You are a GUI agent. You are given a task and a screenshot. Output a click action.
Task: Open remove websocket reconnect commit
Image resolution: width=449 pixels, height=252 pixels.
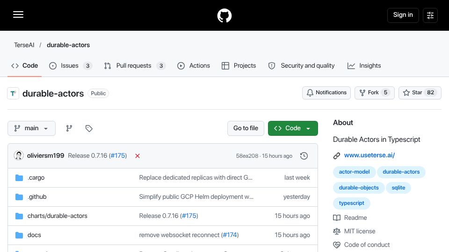pyautogui.click(x=179, y=235)
